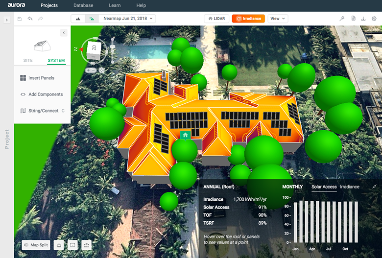Image resolution: width=382 pixels, height=258 pixels.
Task: Open the View dropdown
Action: point(278,19)
